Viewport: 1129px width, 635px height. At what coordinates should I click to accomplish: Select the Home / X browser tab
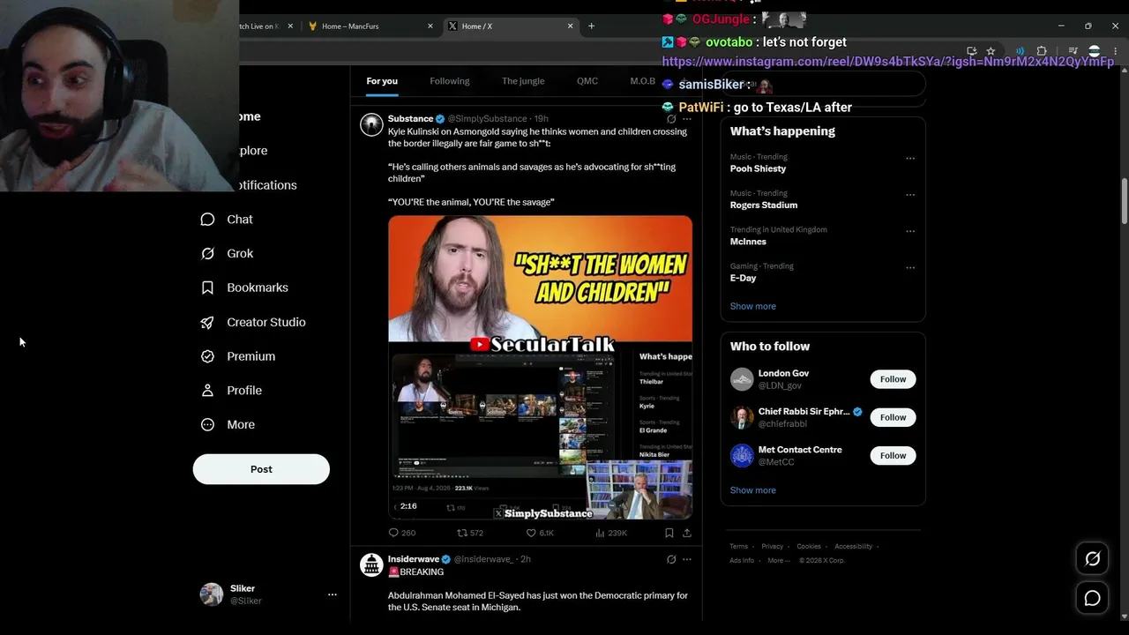pos(510,26)
